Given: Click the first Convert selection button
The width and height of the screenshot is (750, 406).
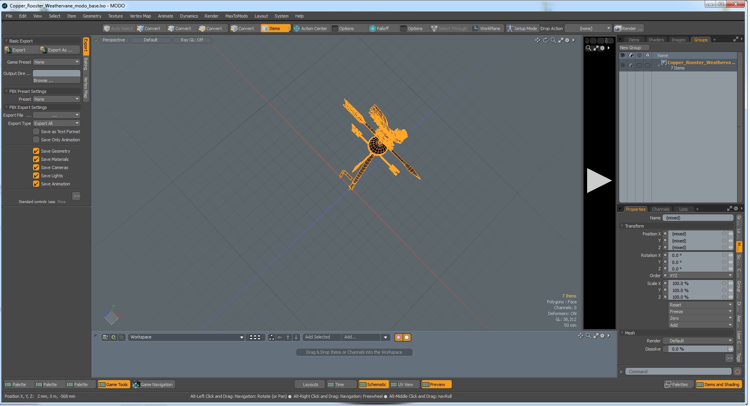Looking at the screenshot, I should pos(149,28).
